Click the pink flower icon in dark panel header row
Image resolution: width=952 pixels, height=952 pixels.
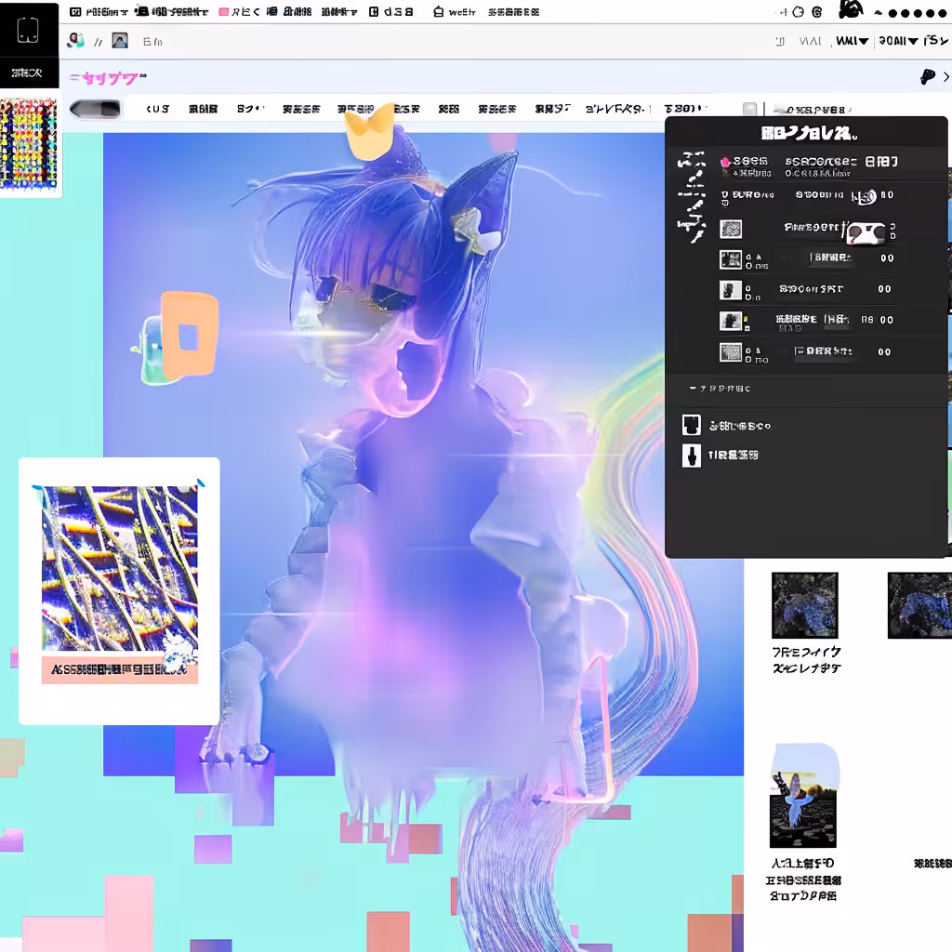[x=725, y=162]
